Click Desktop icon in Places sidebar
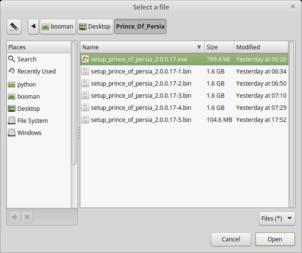302x253 pixels. tap(12, 108)
